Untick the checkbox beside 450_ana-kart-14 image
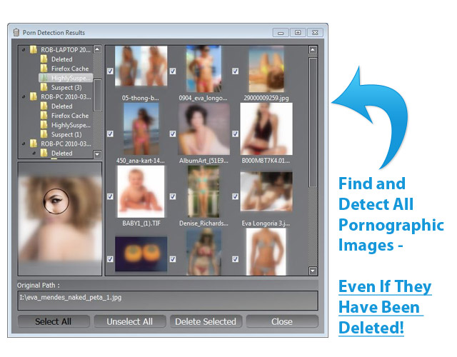 pos(110,133)
